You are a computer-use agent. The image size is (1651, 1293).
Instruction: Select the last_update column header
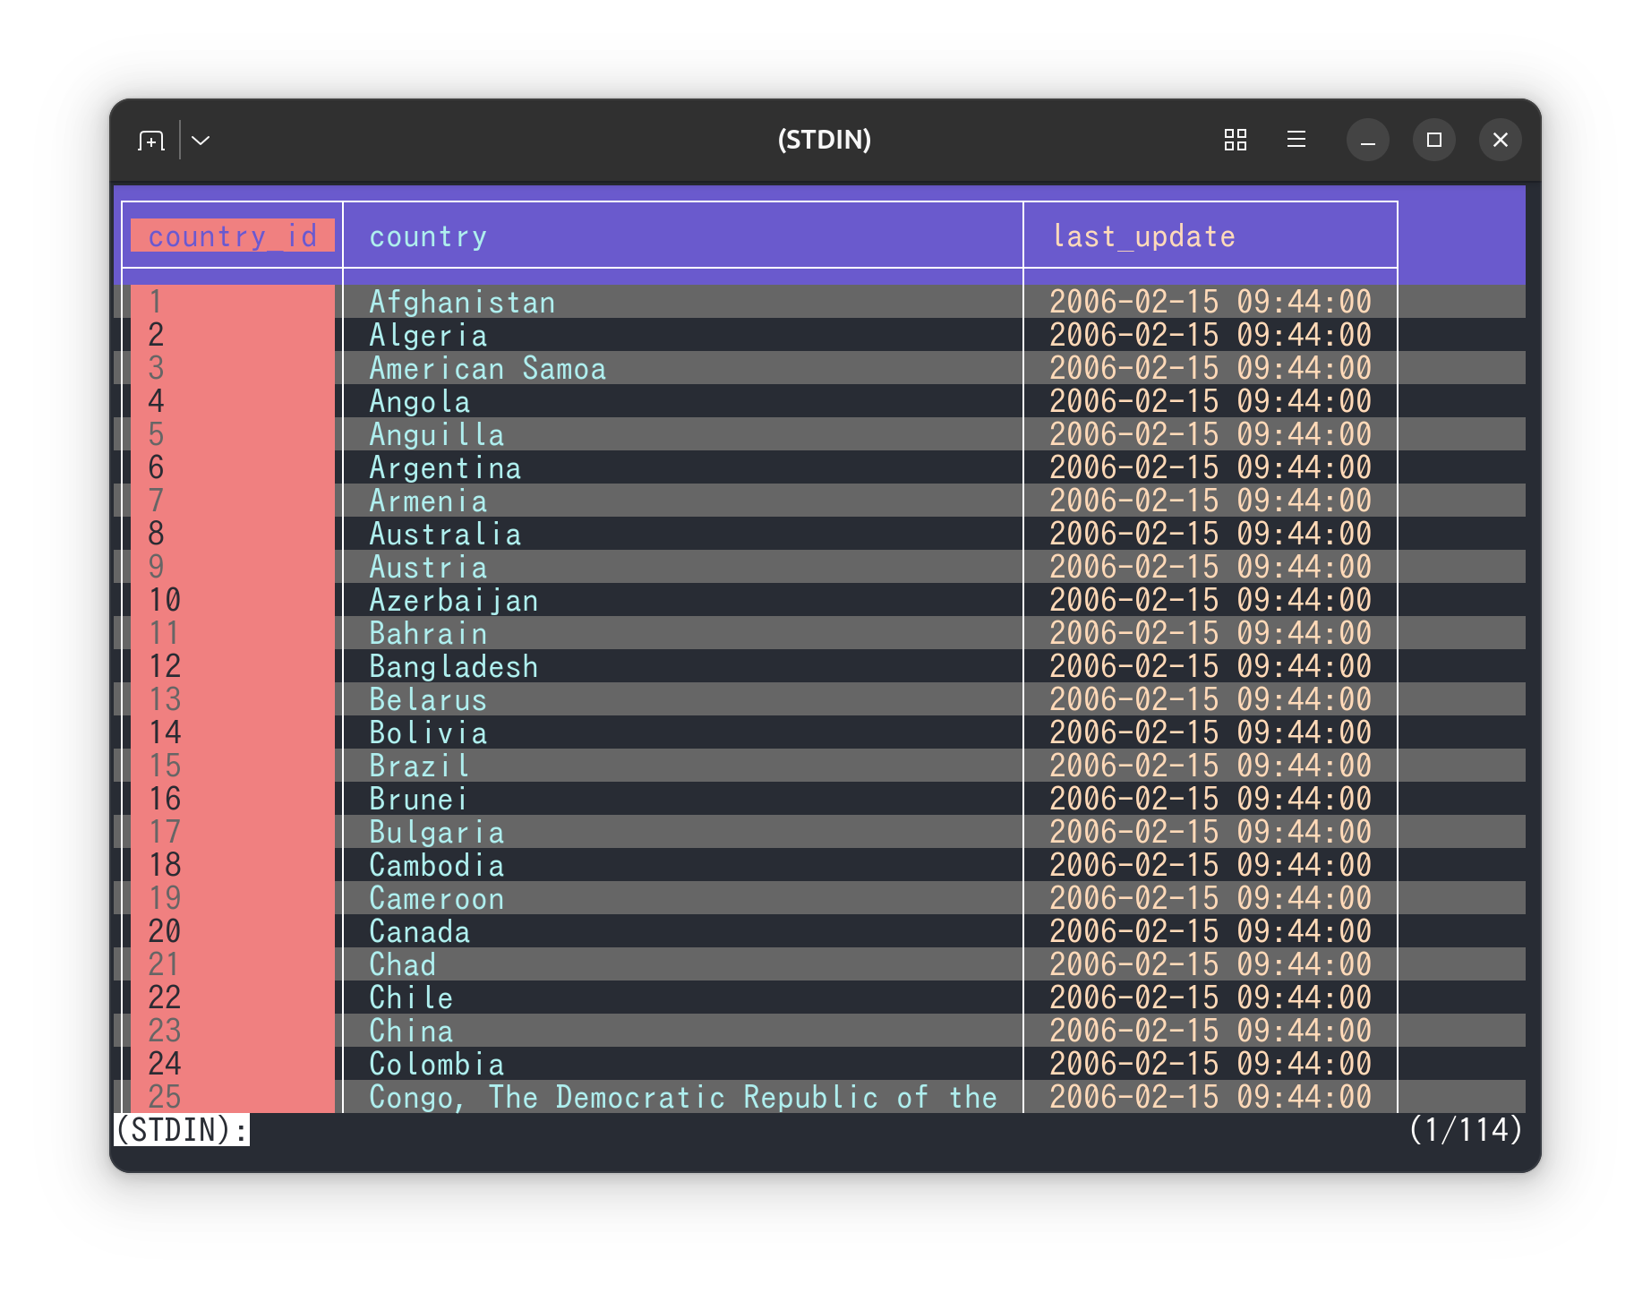(x=1143, y=236)
